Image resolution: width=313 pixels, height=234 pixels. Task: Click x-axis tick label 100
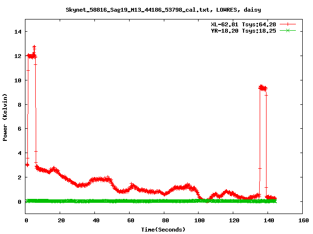pos(200,220)
